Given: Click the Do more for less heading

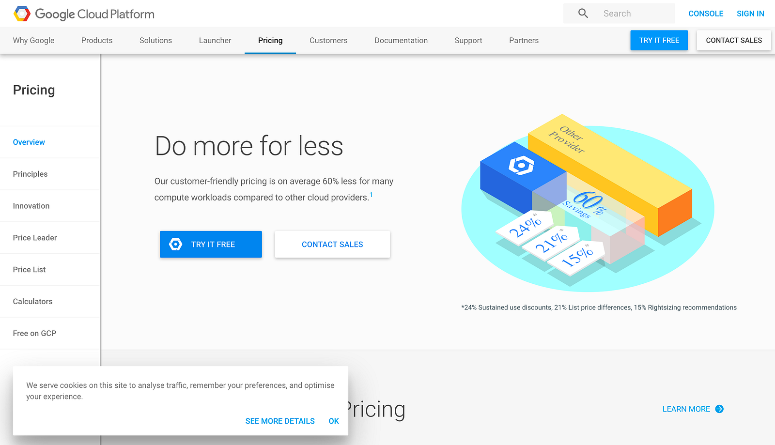Looking at the screenshot, I should (249, 146).
